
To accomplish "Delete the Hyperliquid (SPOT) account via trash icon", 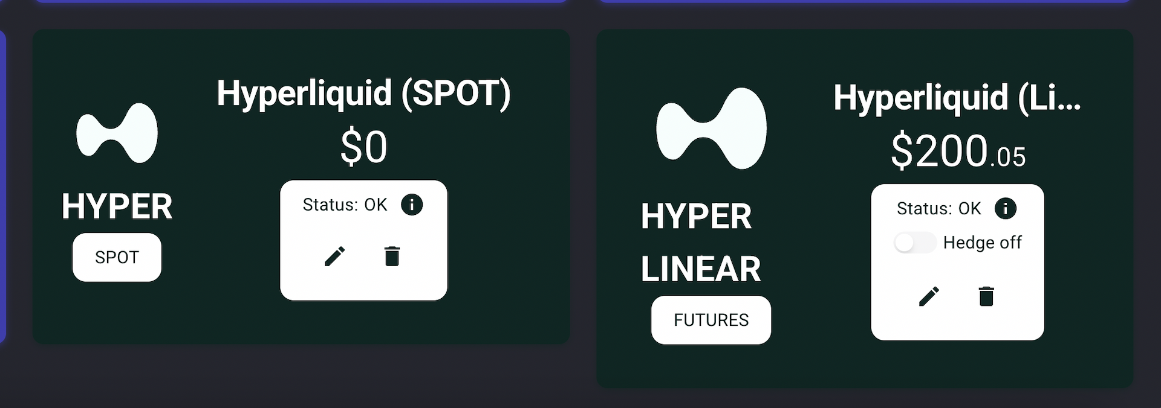I will [392, 257].
